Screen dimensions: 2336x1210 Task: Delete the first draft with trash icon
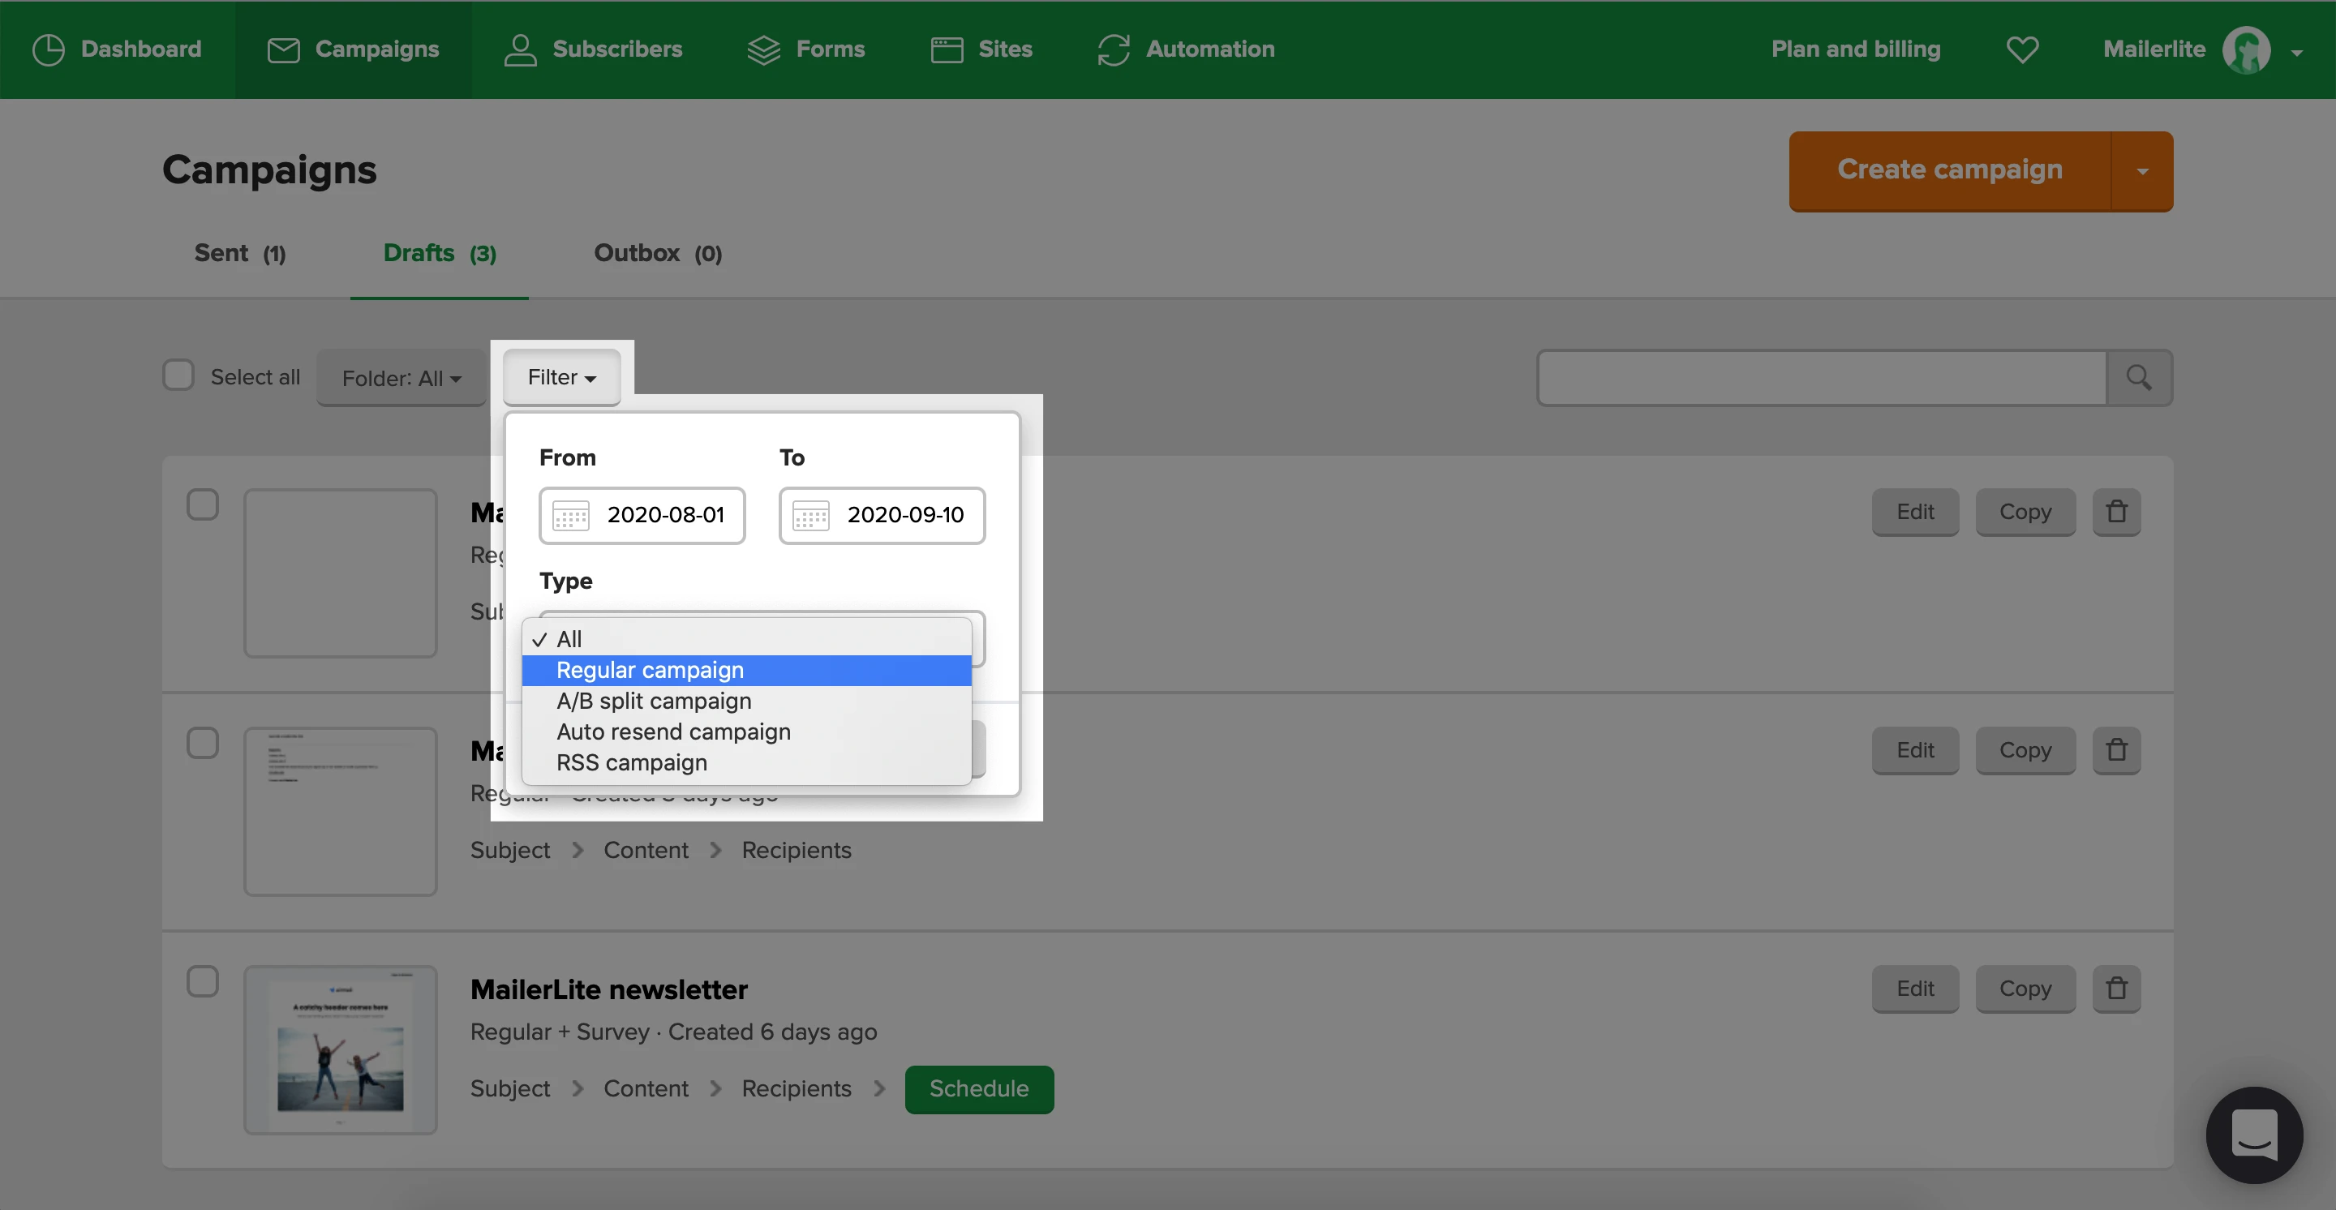click(2116, 512)
